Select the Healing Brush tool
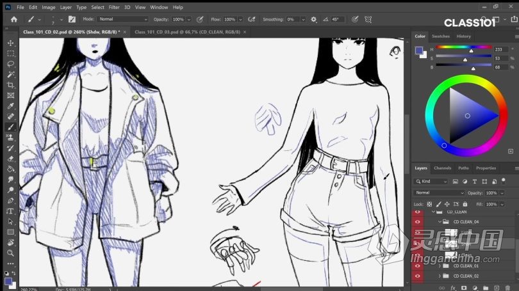 click(x=11, y=116)
